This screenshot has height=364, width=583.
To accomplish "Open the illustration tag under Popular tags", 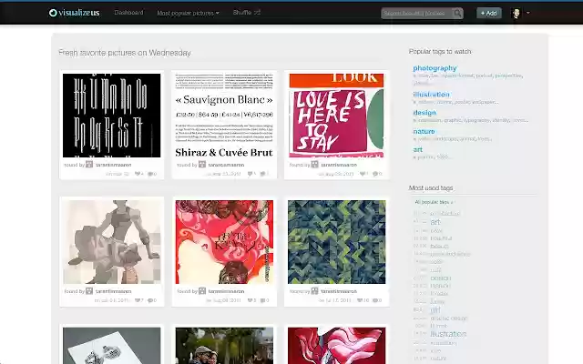I will pyautogui.click(x=431, y=95).
